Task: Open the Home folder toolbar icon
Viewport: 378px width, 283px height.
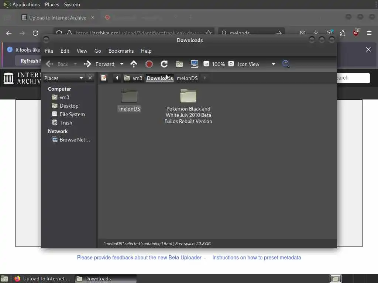Action: (179, 64)
